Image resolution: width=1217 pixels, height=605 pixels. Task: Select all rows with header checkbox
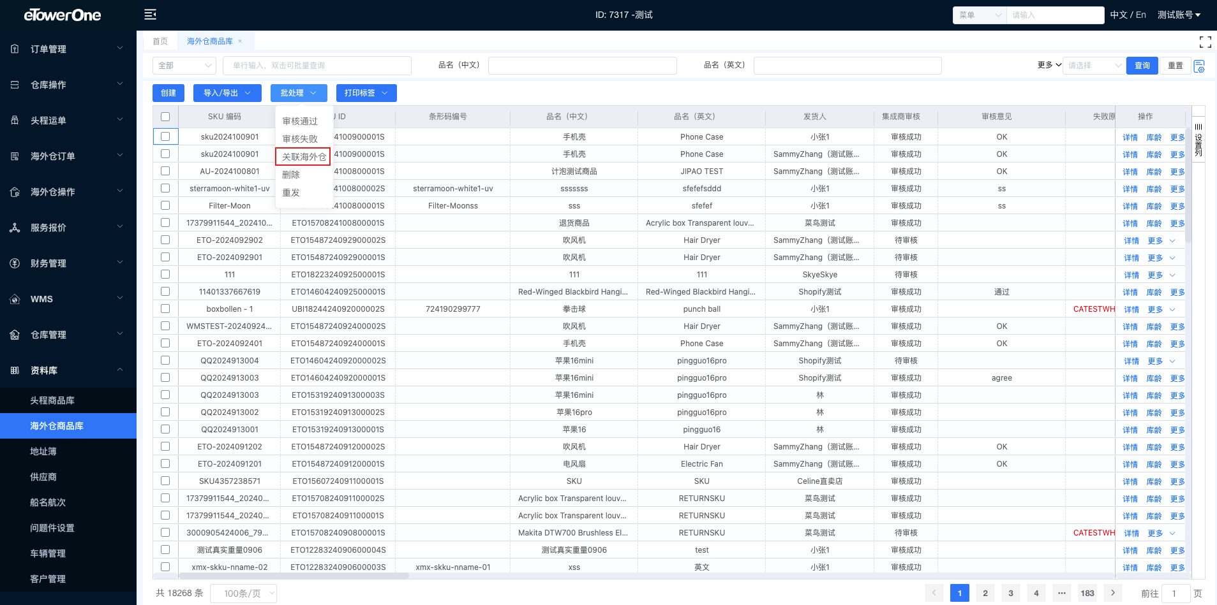tap(165, 117)
